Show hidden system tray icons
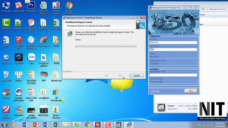Viewport: 228px width, 128px height. coord(195,125)
